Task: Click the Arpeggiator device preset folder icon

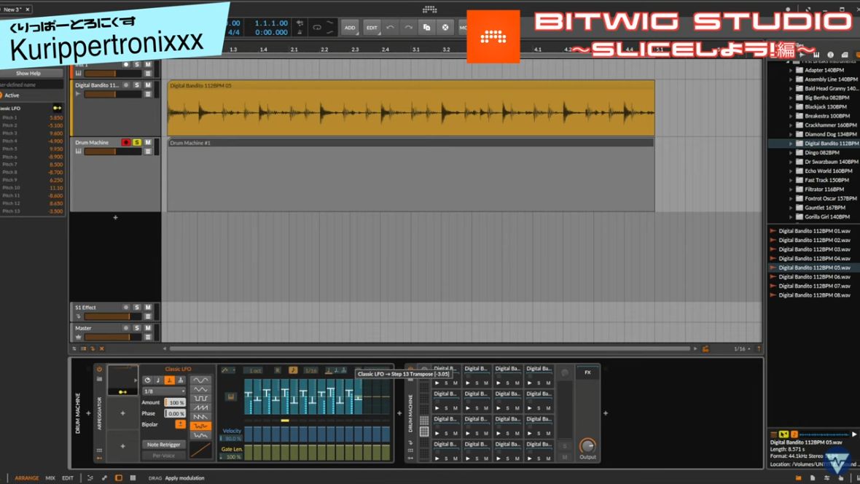Action: tap(99, 379)
